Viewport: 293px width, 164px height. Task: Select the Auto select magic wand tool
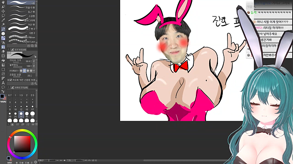point(3,25)
